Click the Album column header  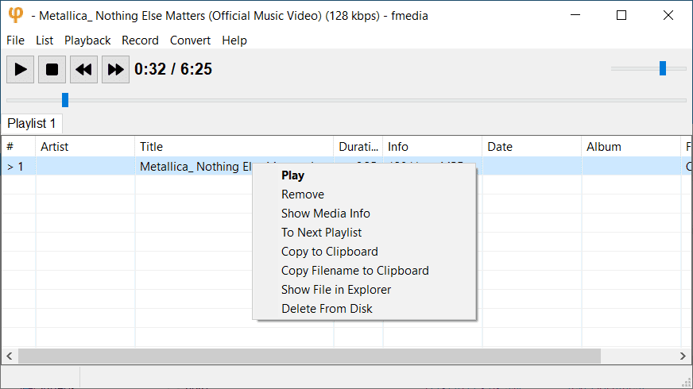click(x=631, y=147)
